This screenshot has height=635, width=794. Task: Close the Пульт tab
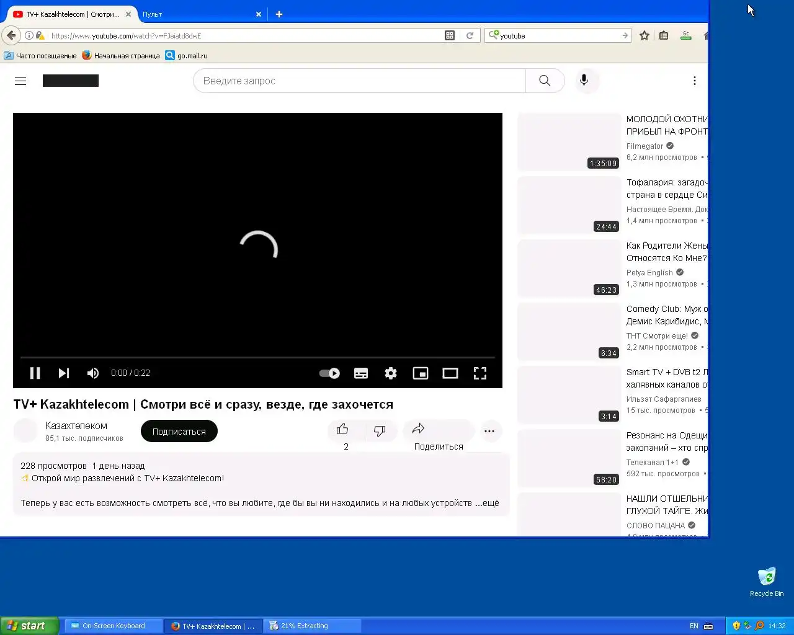259,14
